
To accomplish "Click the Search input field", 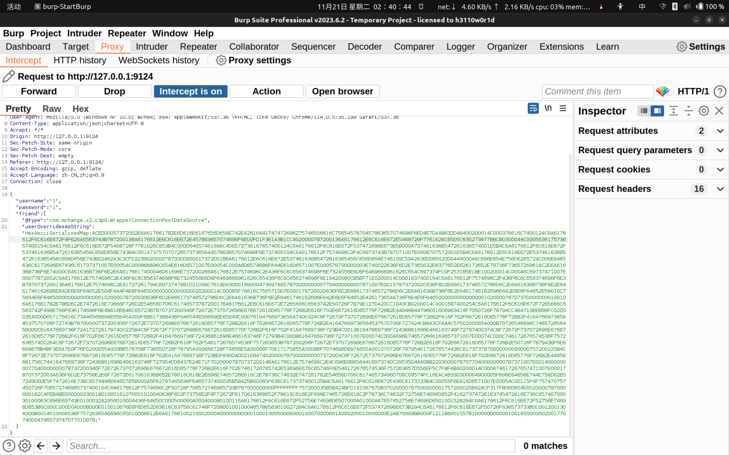I will click(x=291, y=446).
